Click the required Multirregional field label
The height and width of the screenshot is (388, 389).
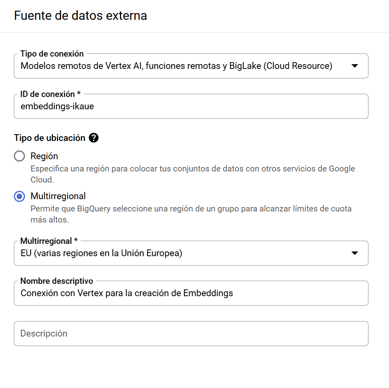[x=49, y=241]
